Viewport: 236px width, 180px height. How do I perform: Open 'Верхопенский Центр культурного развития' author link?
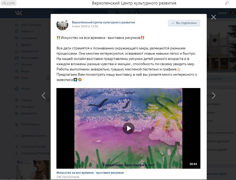point(103,22)
